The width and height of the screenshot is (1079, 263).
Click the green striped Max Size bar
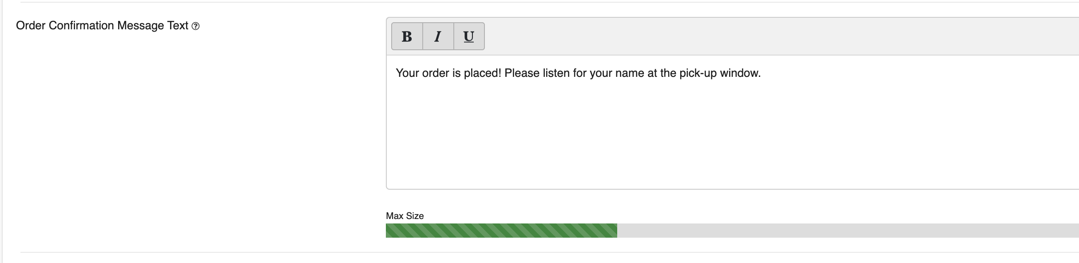(x=501, y=231)
